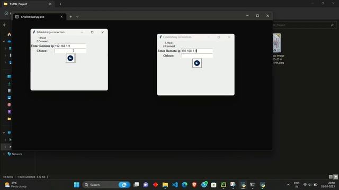The height and width of the screenshot is (190, 339).
Task: Open the weather widget on taskbar
Action: (x=15, y=185)
